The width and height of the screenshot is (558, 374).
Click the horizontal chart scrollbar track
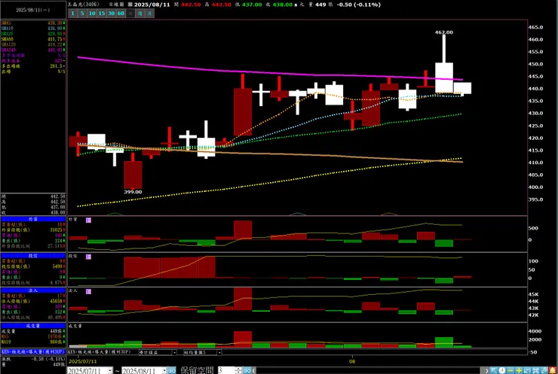pyautogui.click(x=368, y=370)
